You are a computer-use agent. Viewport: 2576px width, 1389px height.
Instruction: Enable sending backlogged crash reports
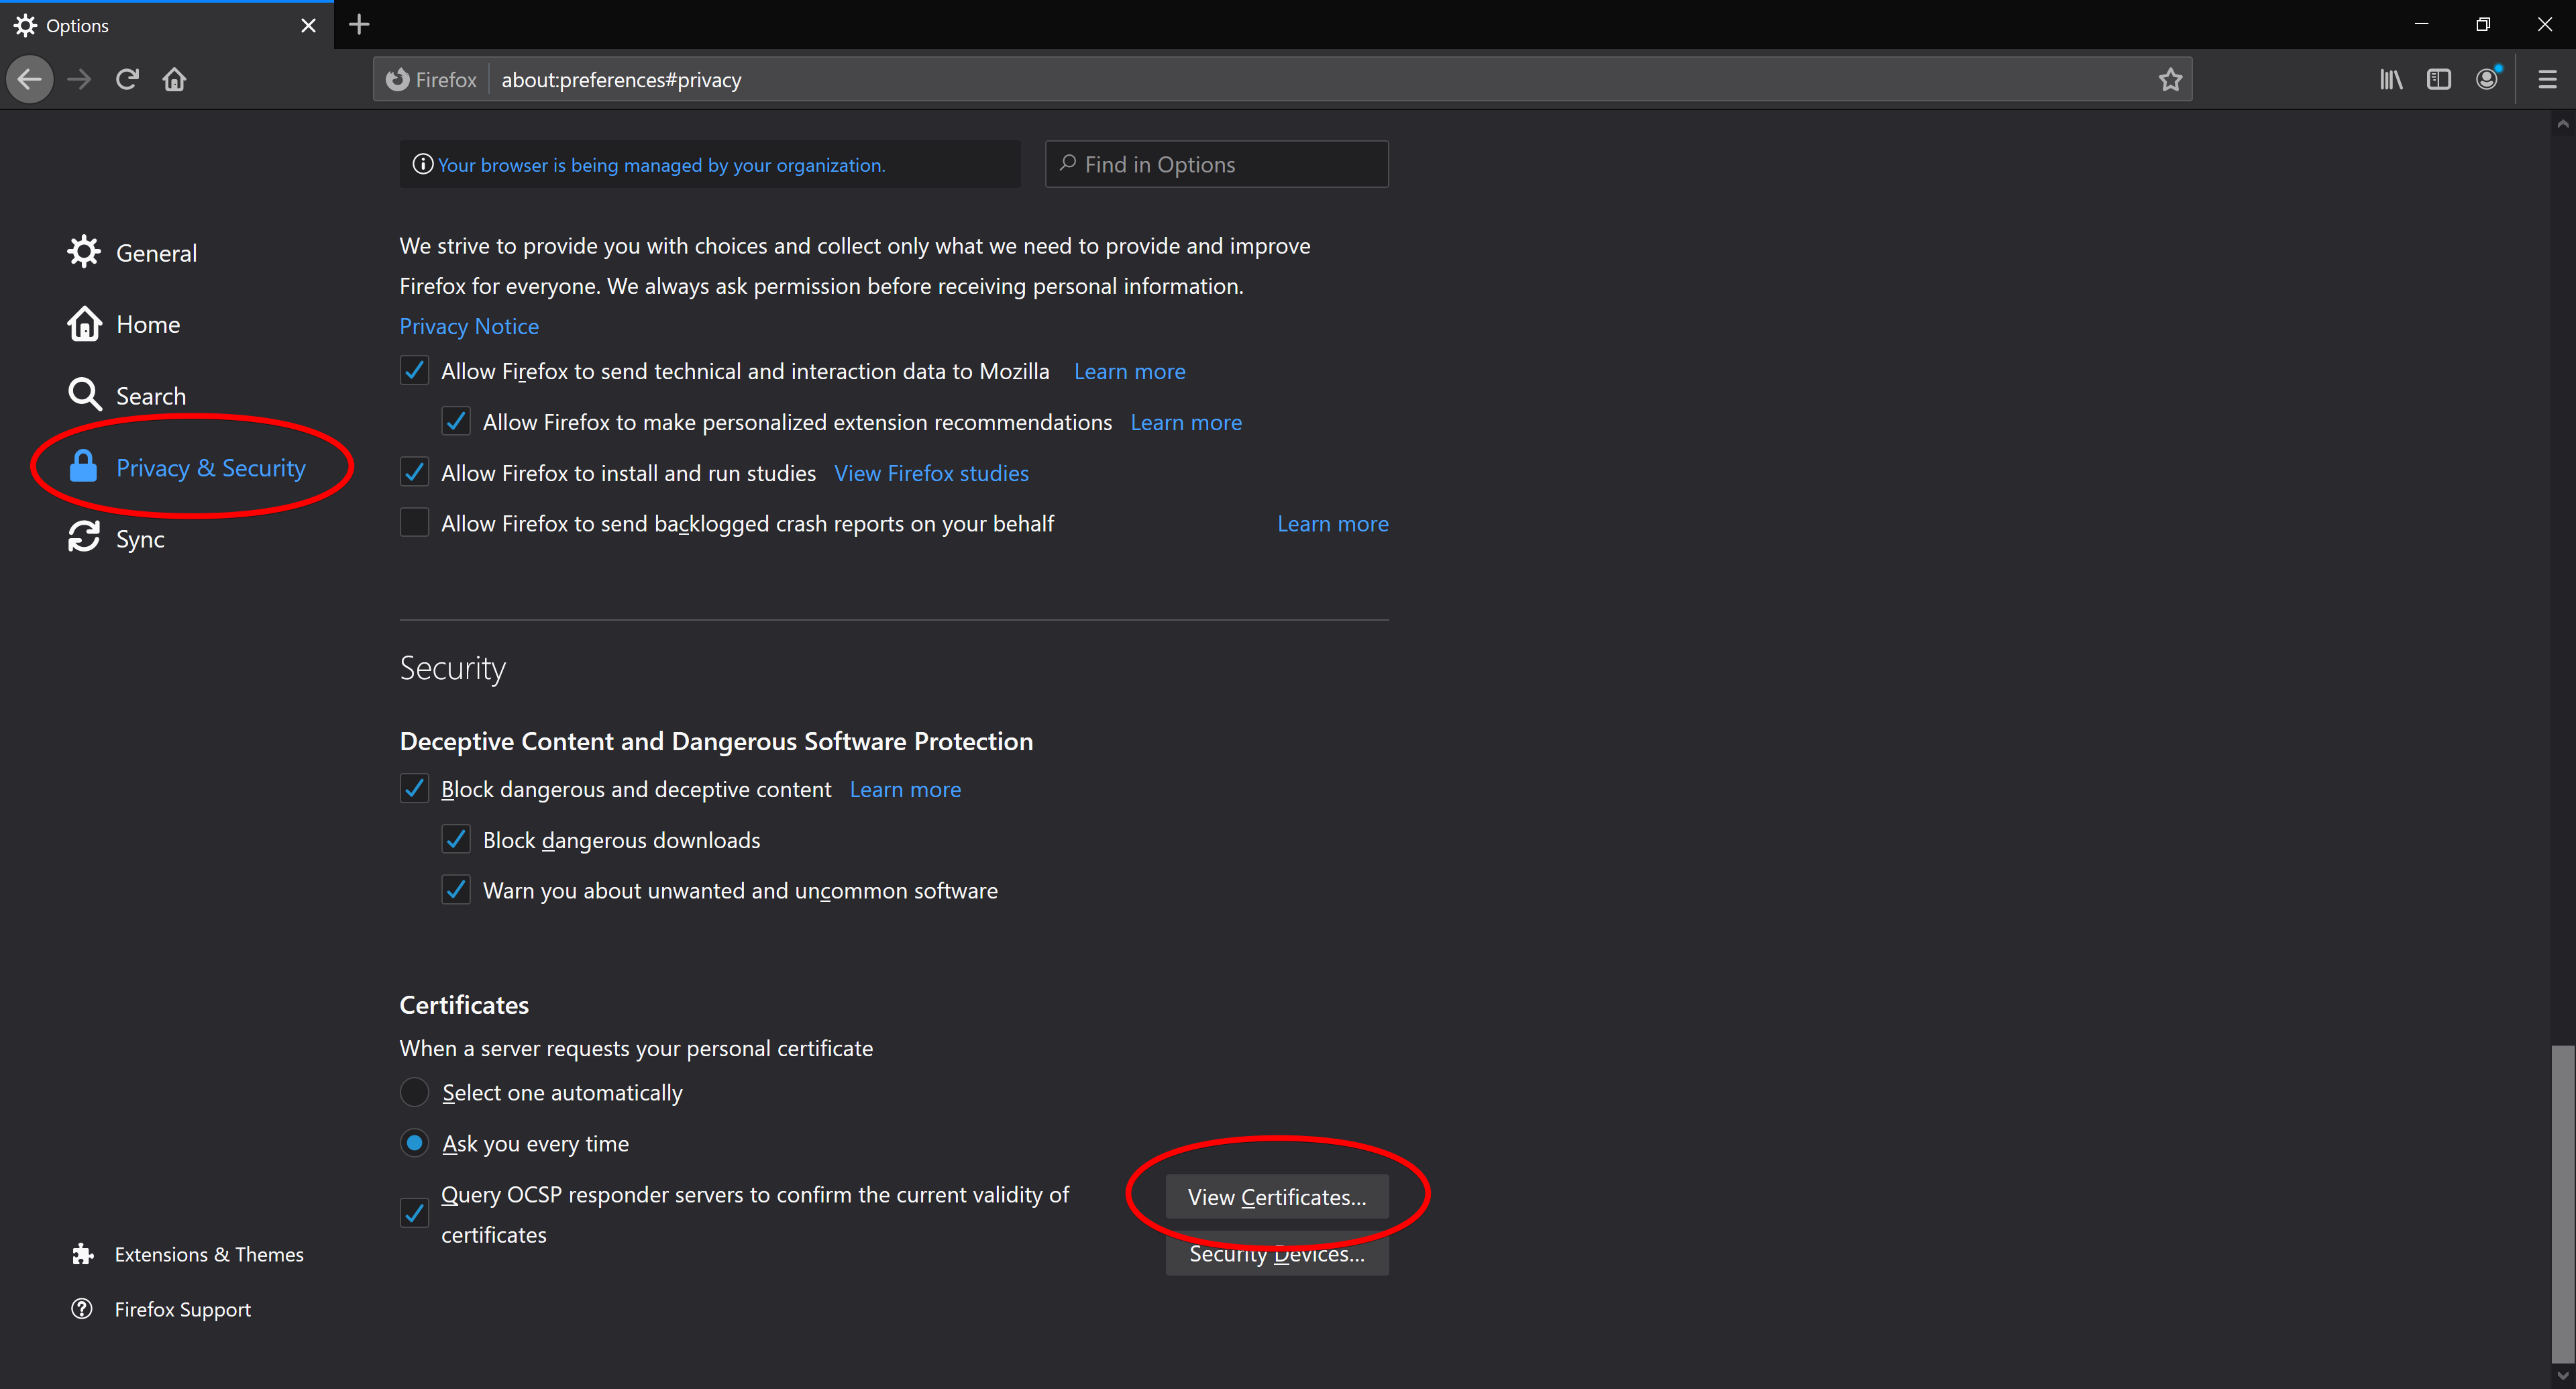(x=415, y=523)
